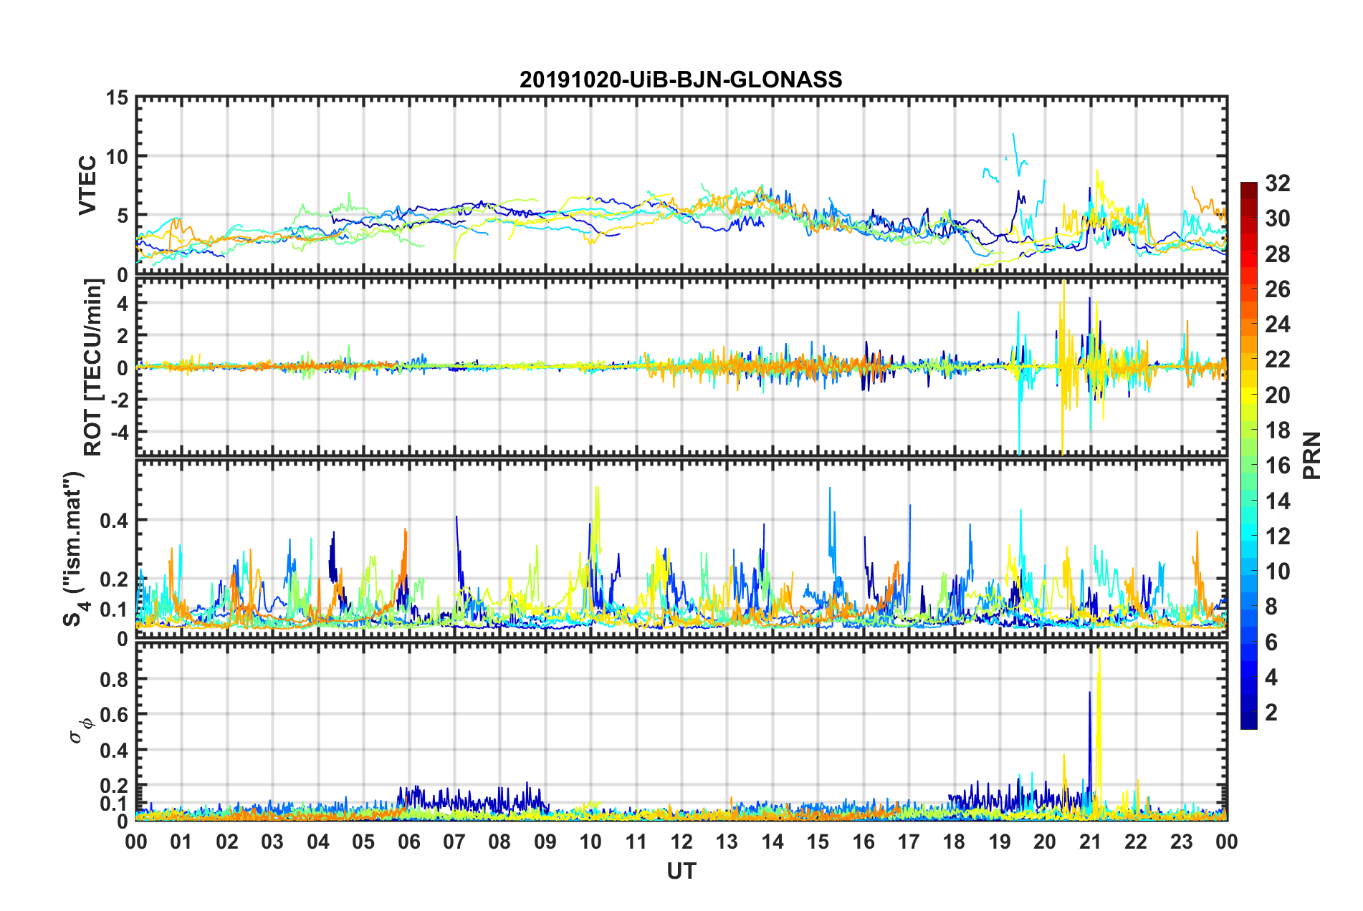This screenshot has width=1363, height=911.
Task: Click VTEC y-axis tick 15
Action: [117, 97]
